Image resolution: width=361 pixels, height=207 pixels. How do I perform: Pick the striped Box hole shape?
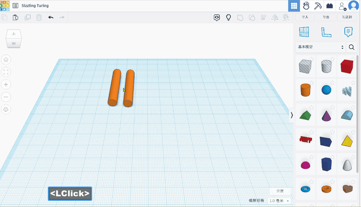tap(305, 67)
